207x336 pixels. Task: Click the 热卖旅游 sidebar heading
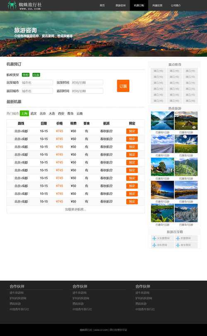coord(175,108)
